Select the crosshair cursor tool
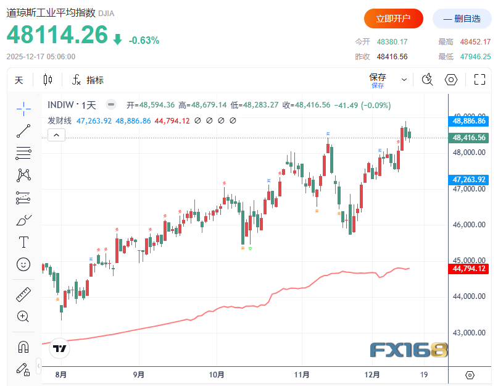498x386 pixels. pyautogui.click(x=23, y=109)
